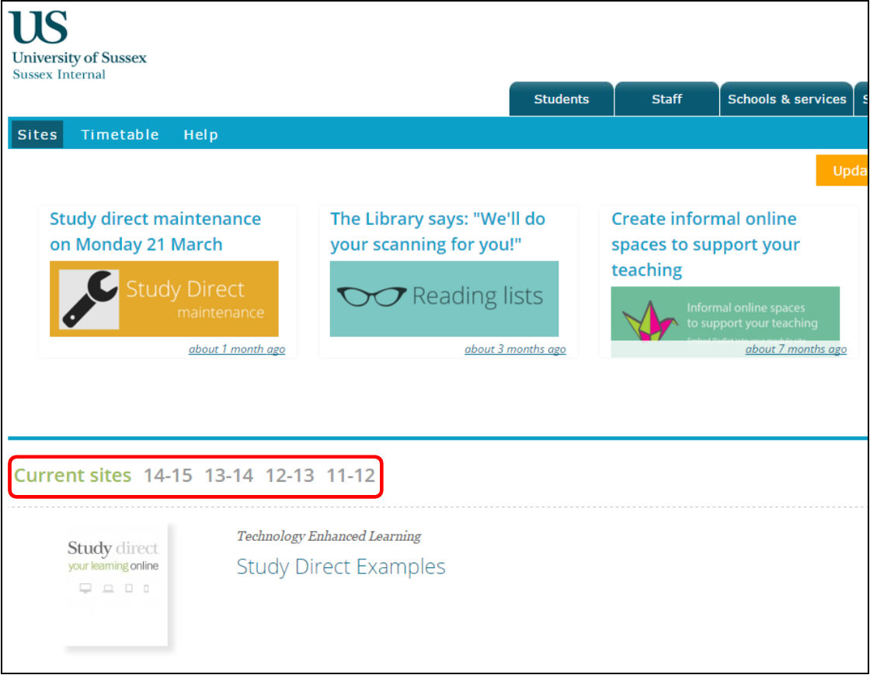The height and width of the screenshot is (675, 870).
Task: Select the Sites menu item
Action: [x=37, y=135]
